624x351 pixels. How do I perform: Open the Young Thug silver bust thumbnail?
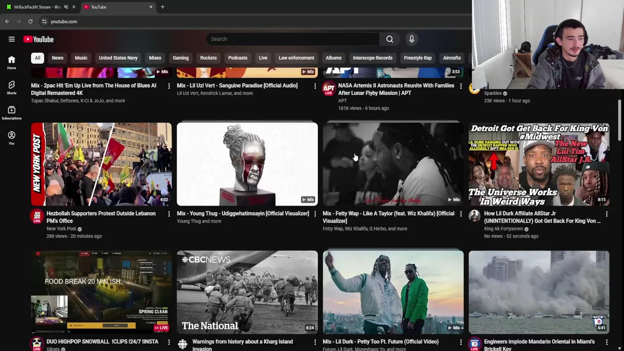click(247, 164)
